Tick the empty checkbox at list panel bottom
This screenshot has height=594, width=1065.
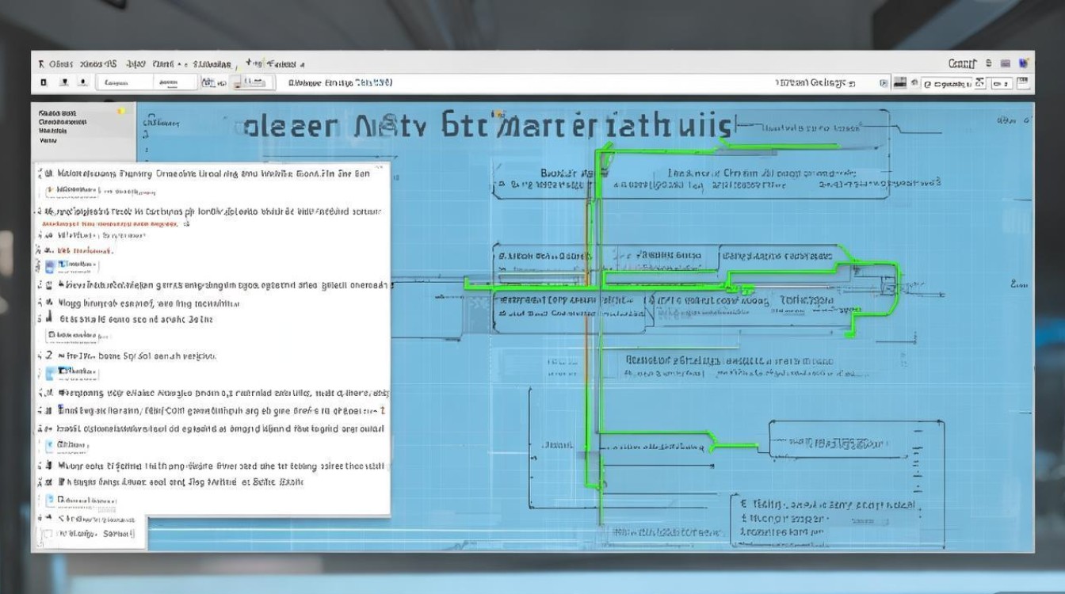click(48, 534)
